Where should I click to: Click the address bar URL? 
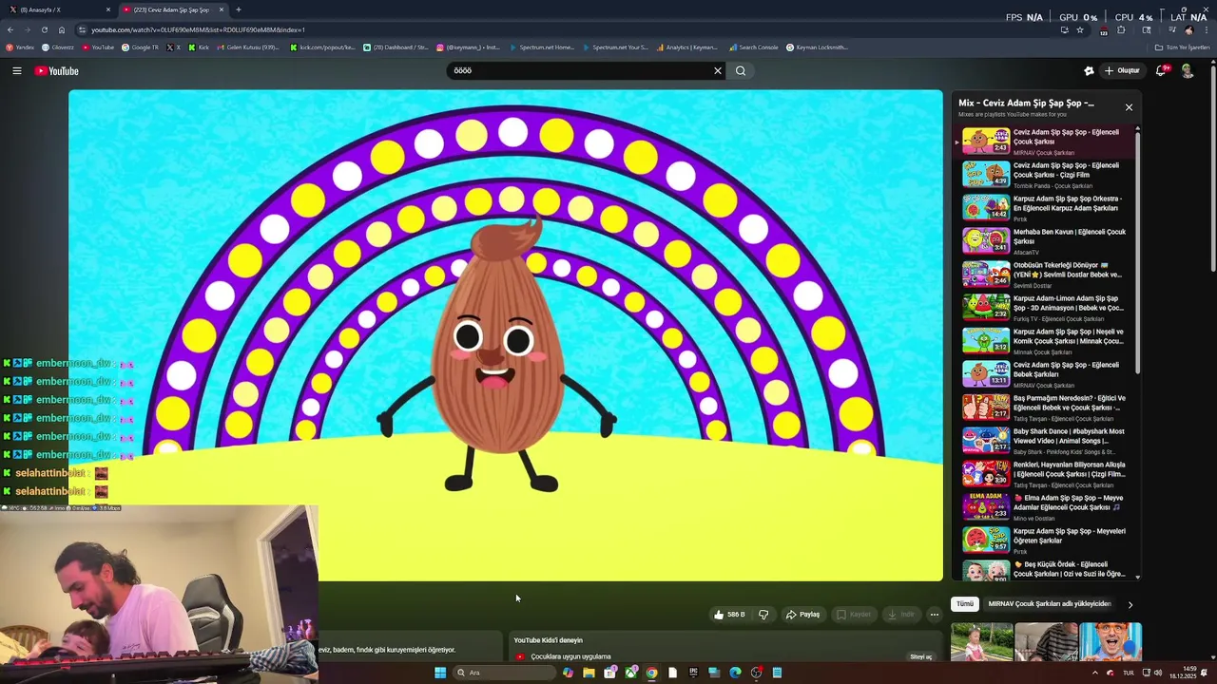[198, 29]
